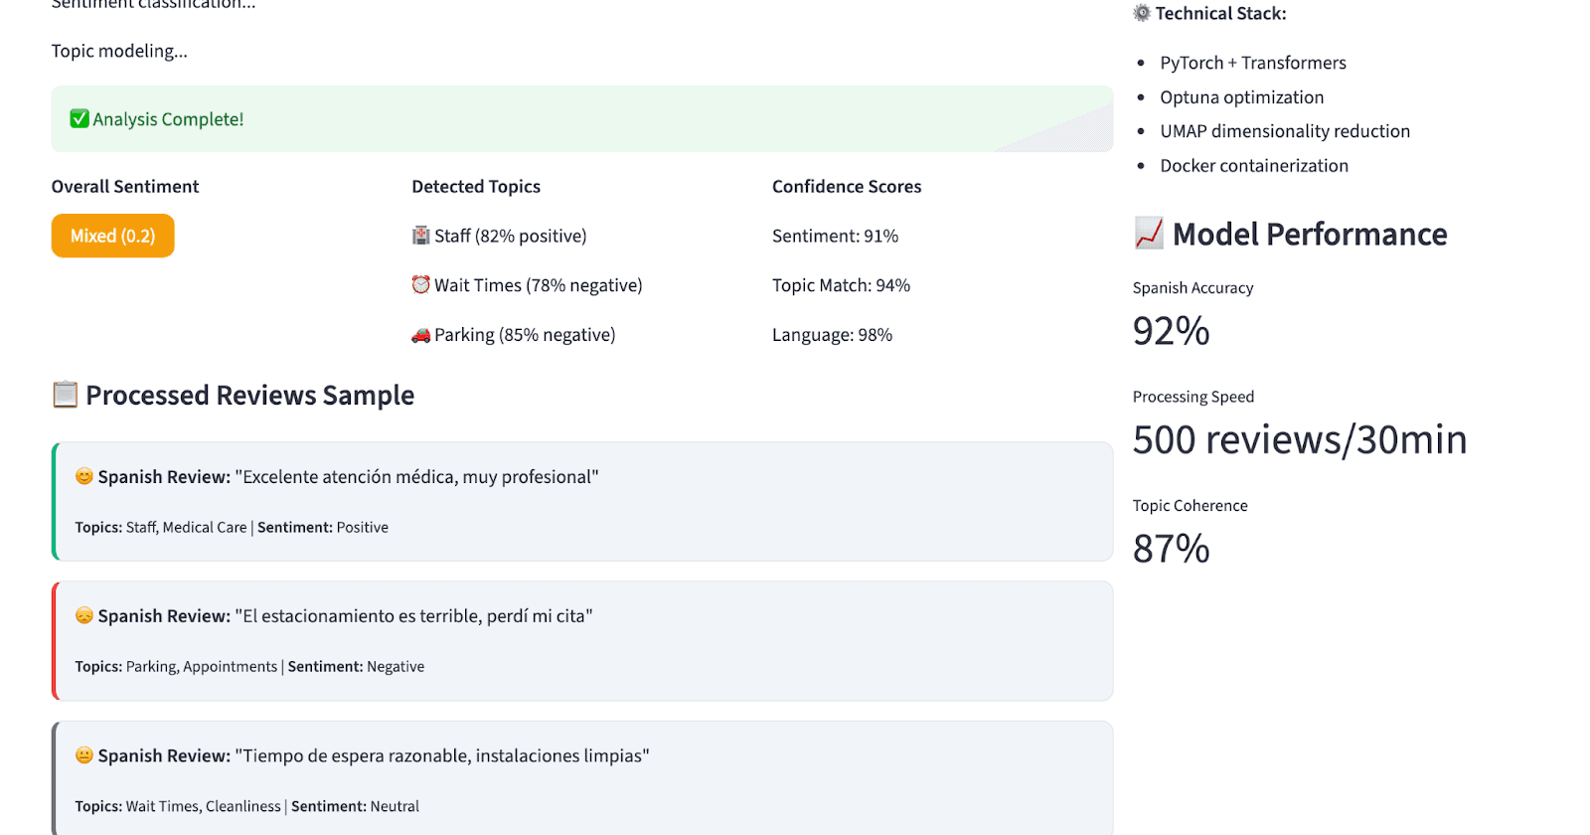
Task: Click the neutral face on wait-time review
Action: [84, 755]
